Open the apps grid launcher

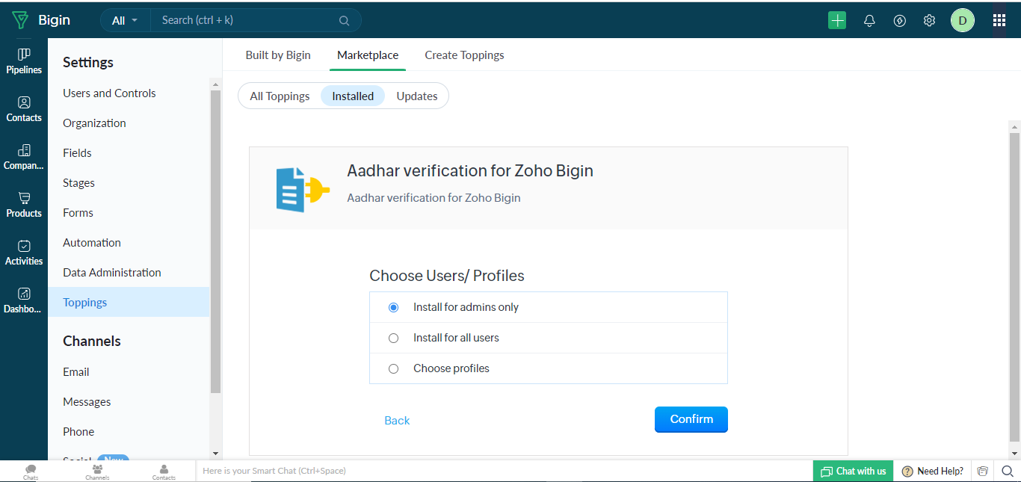coord(999,21)
